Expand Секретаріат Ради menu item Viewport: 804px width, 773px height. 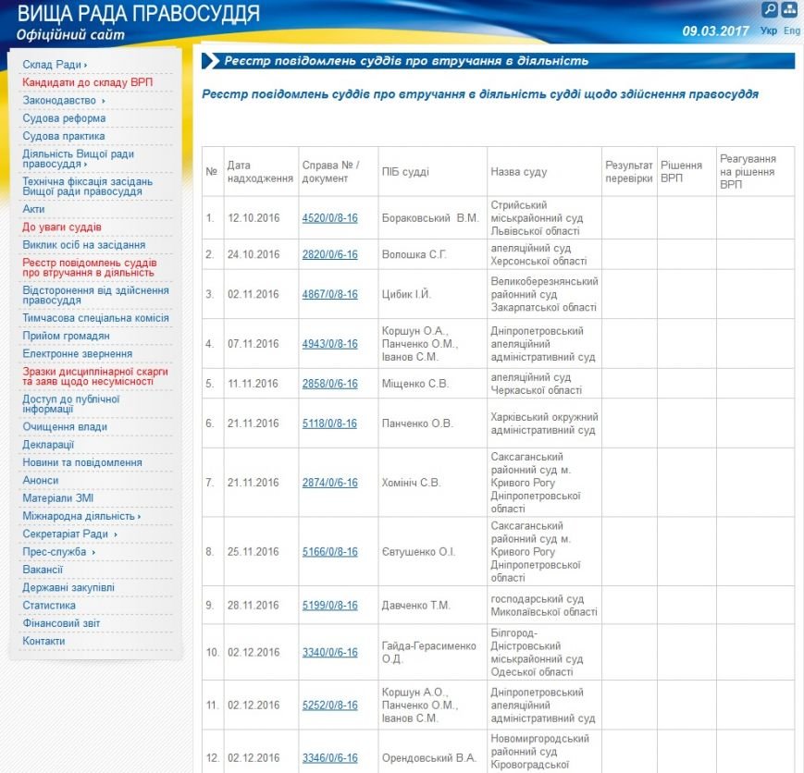[x=69, y=534]
